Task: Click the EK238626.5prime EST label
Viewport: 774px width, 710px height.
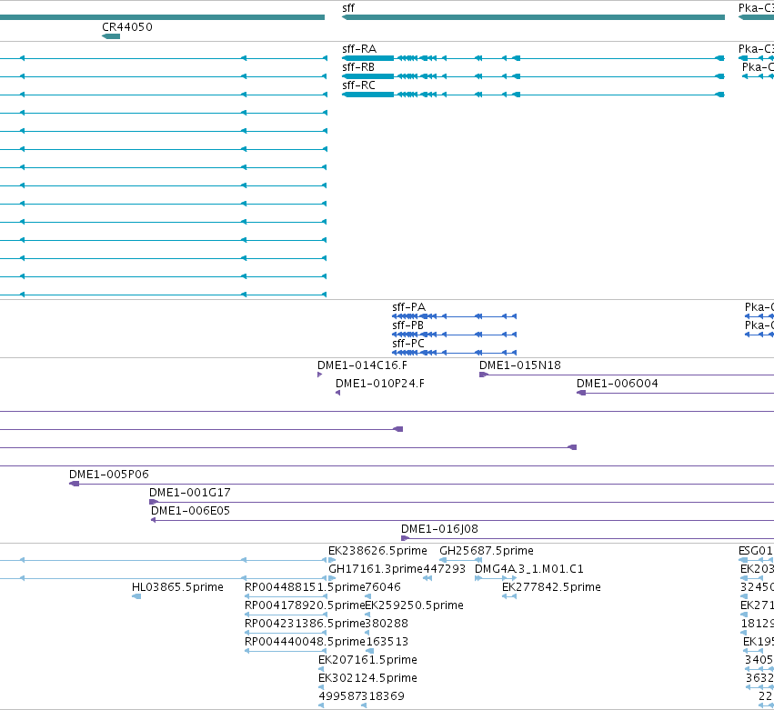Action: click(377, 551)
